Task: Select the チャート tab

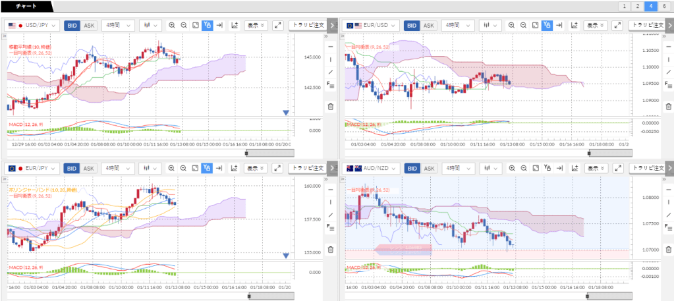Action: pos(25,6)
